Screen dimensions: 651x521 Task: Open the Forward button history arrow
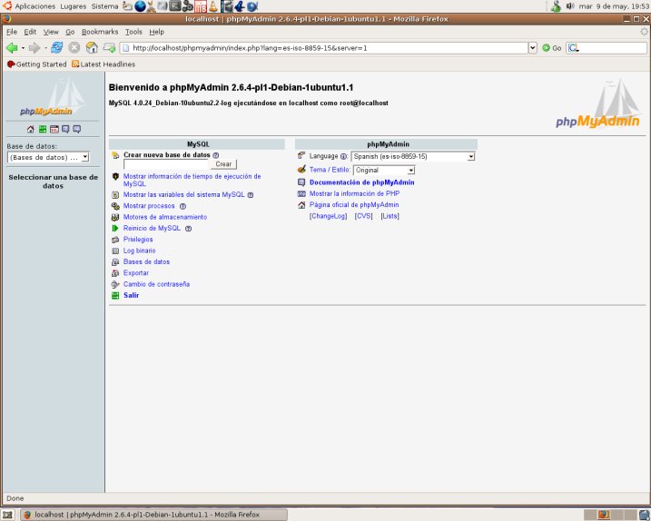coord(45,48)
